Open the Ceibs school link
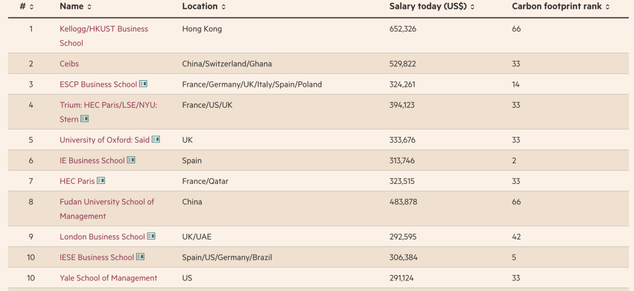The height and width of the screenshot is (291, 634). (x=69, y=64)
